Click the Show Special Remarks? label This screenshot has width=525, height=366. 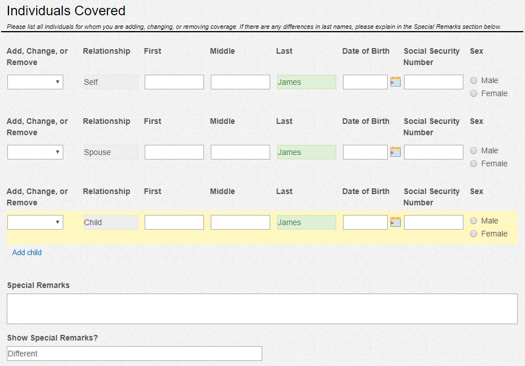52,338
